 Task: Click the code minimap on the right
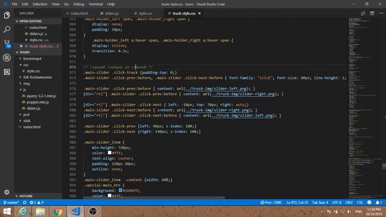(365, 108)
